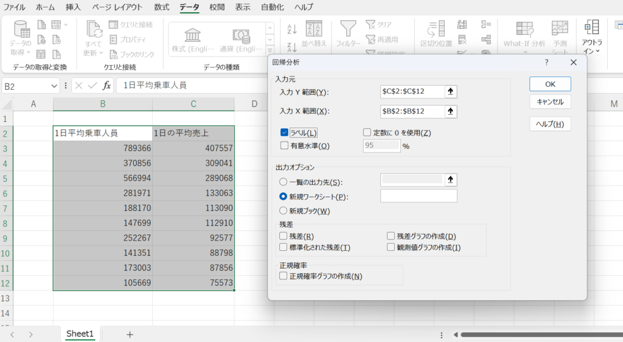Click the insert function fx icon
623x342 pixels.
[x=106, y=86]
